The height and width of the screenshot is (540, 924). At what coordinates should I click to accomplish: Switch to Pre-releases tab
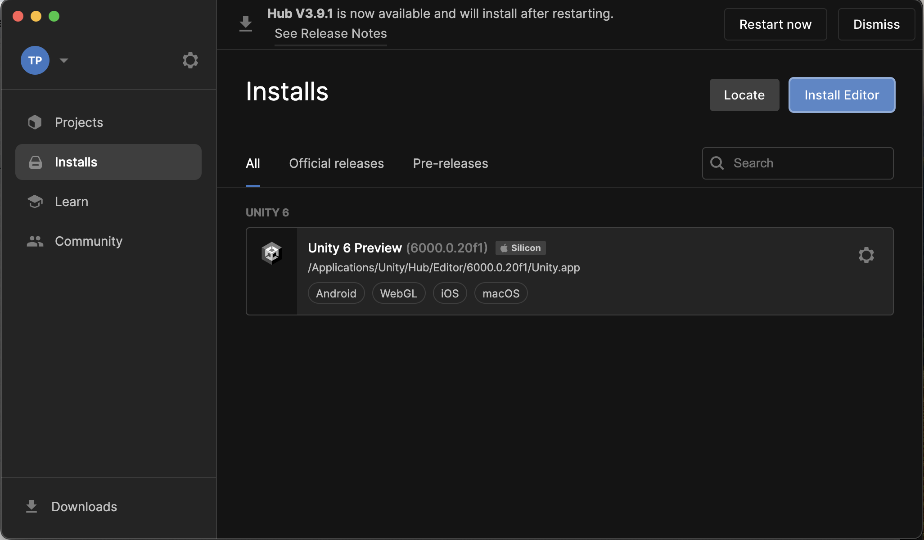[451, 163]
